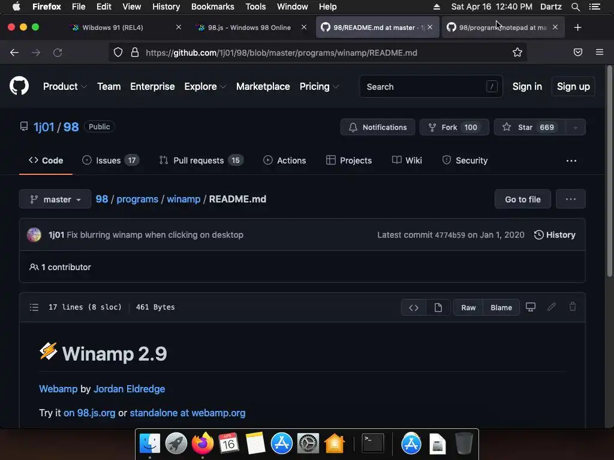
Task: Display source blob with the code brackets icon
Action: 414,307
